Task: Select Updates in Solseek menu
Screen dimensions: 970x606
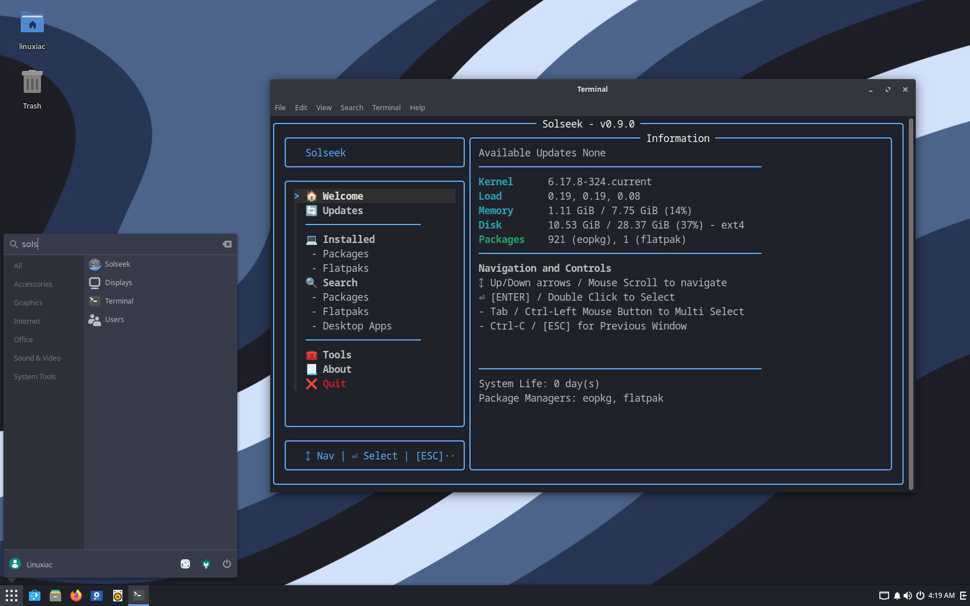Action: point(342,211)
